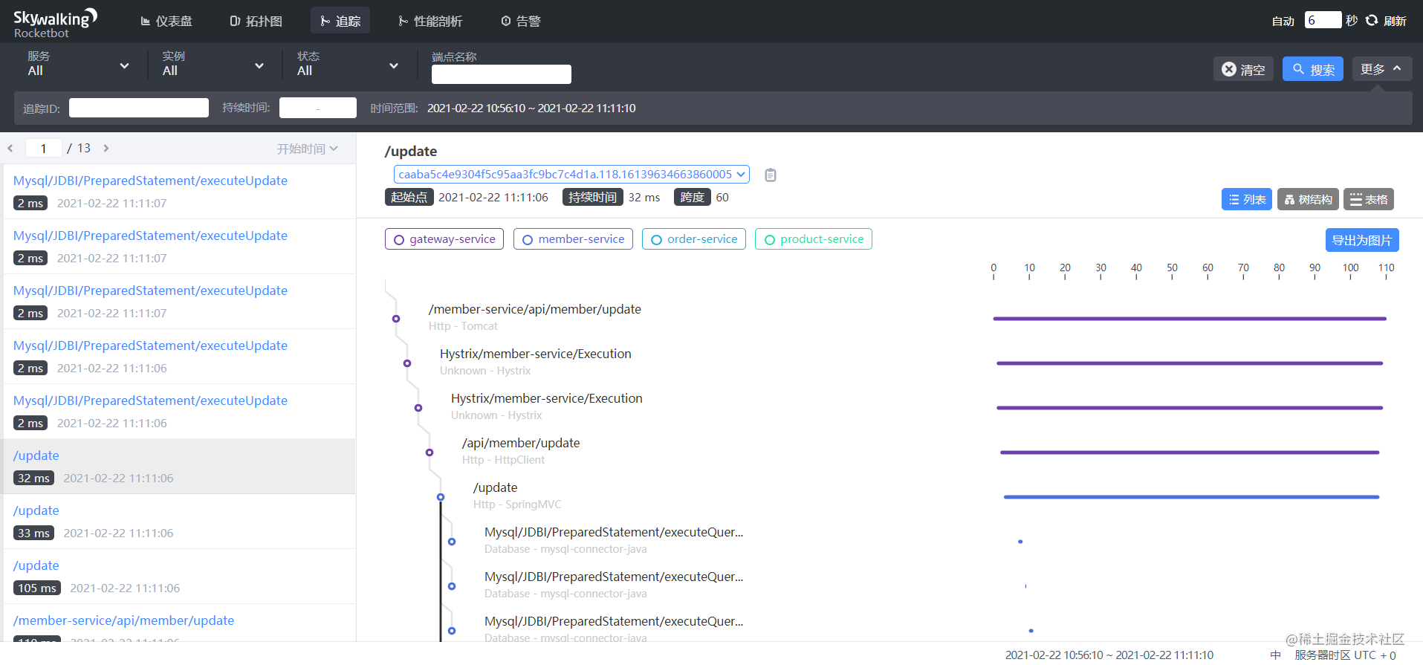The width and height of the screenshot is (1423, 665).
Task: Click the clear filters 清空 button
Action: click(x=1243, y=69)
